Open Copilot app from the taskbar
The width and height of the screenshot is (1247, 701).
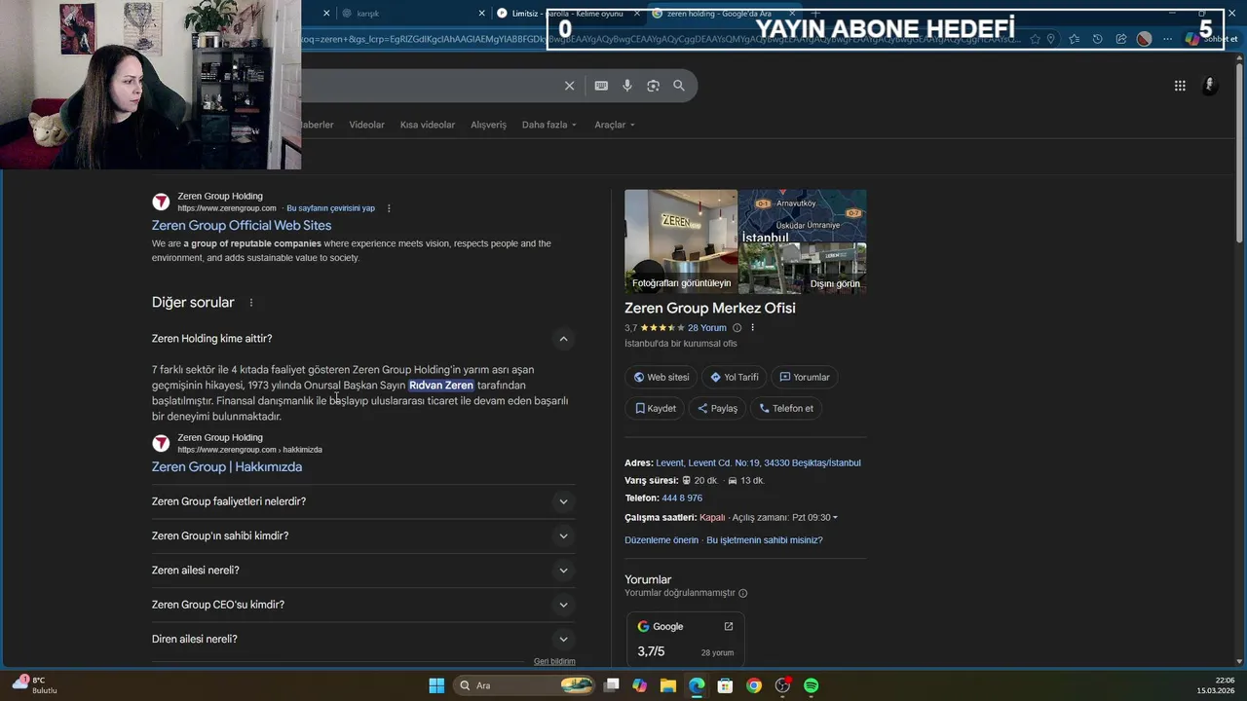coord(639,685)
